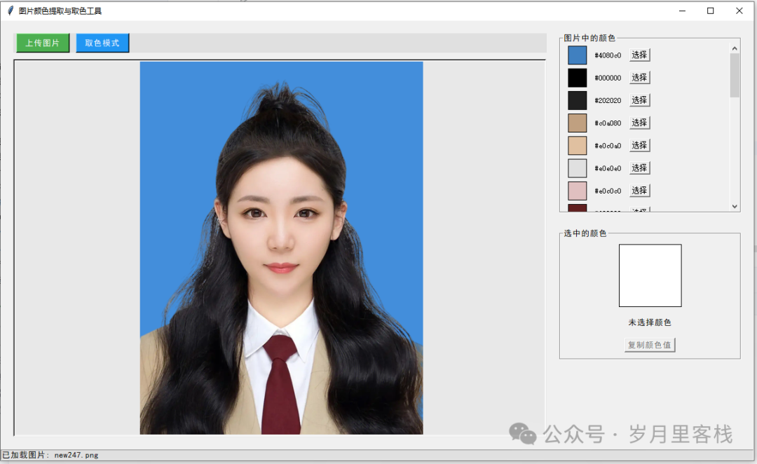The height and width of the screenshot is (464, 757).
Task: Click the green 上传图片 upload button
Action: (x=43, y=43)
